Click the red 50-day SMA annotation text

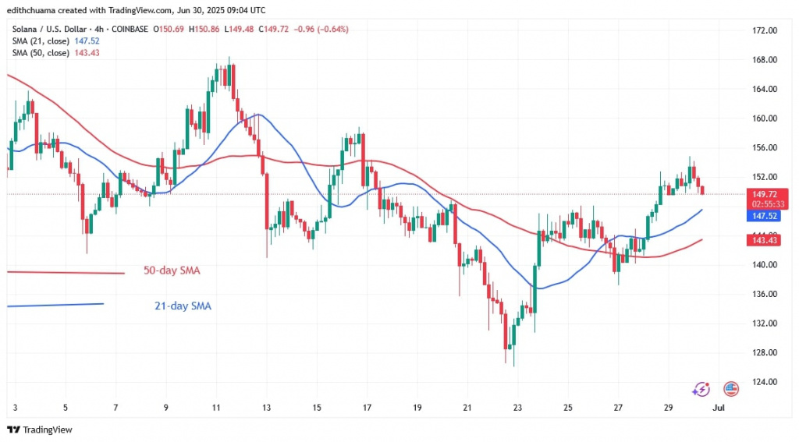tap(172, 271)
